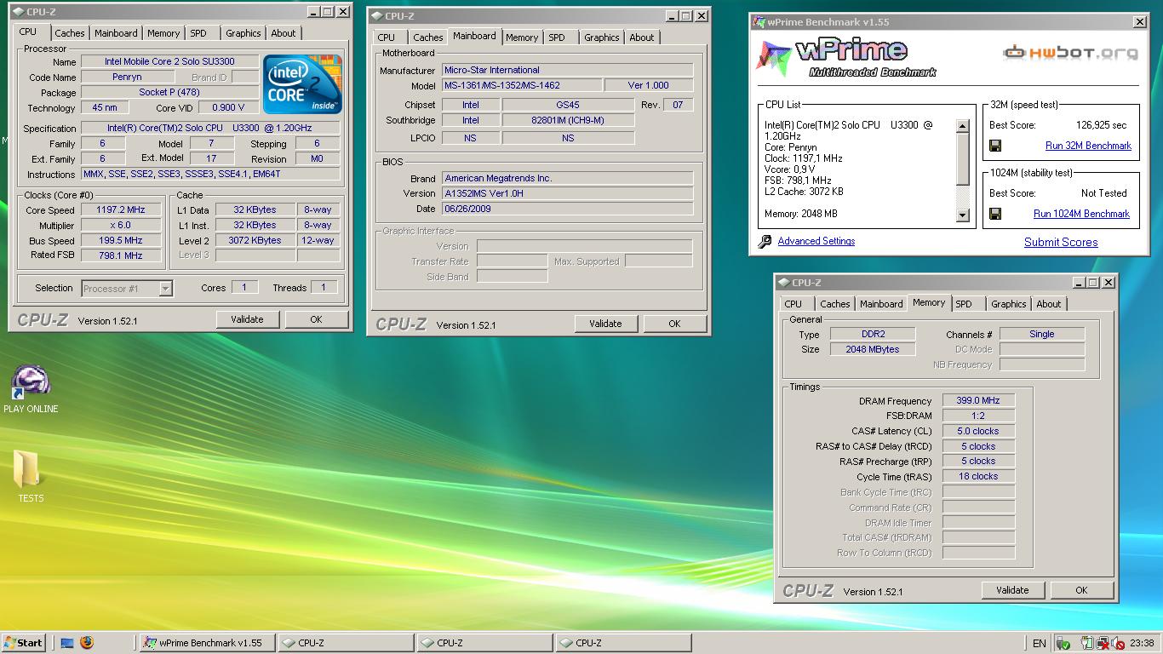This screenshot has width=1163, height=654.
Task: Click OK in the CPU-Z Mainboard window
Action: coord(674,324)
